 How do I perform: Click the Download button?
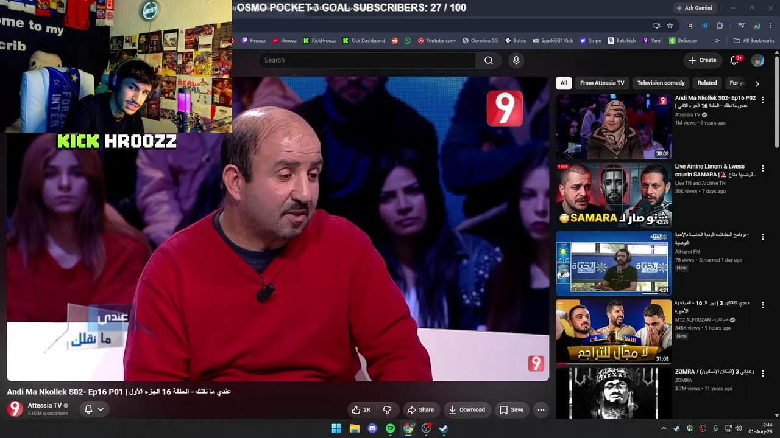click(467, 410)
